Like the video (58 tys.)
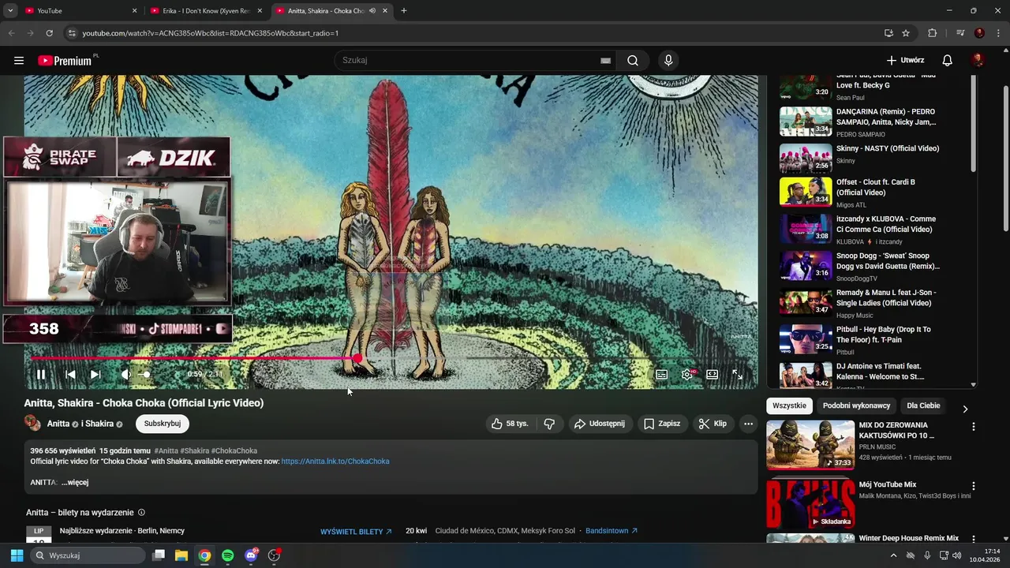1010x568 pixels. (510, 424)
